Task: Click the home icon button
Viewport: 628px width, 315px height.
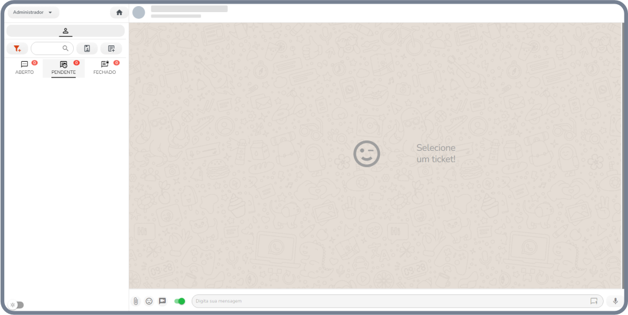Action: coord(119,12)
